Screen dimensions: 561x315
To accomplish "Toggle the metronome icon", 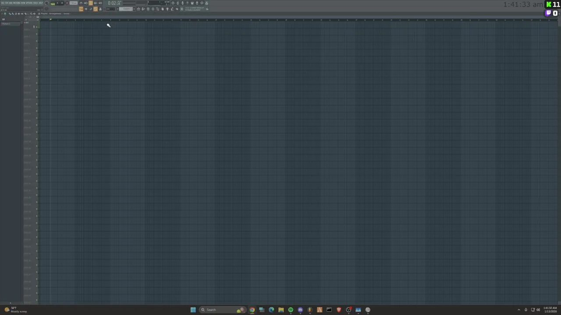I will coord(81,3).
